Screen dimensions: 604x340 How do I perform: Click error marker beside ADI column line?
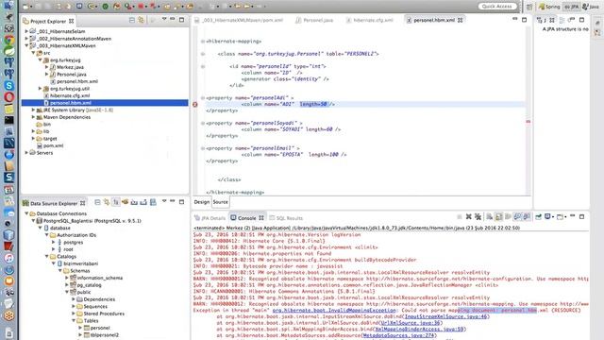[195, 105]
